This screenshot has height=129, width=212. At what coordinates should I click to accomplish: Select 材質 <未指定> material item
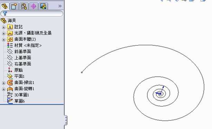(28, 45)
